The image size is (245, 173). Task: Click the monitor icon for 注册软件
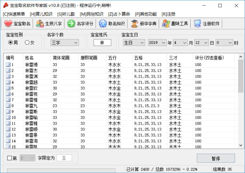pos(197,24)
